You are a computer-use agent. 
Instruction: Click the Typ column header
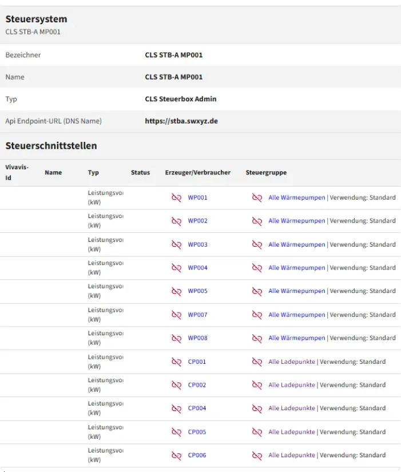pyautogui.click(x=93, y=172)
